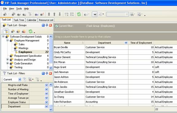Collapse the Software Development Solutions root node
The height and width of the screenshot is (113, 177).
(3, 36)
